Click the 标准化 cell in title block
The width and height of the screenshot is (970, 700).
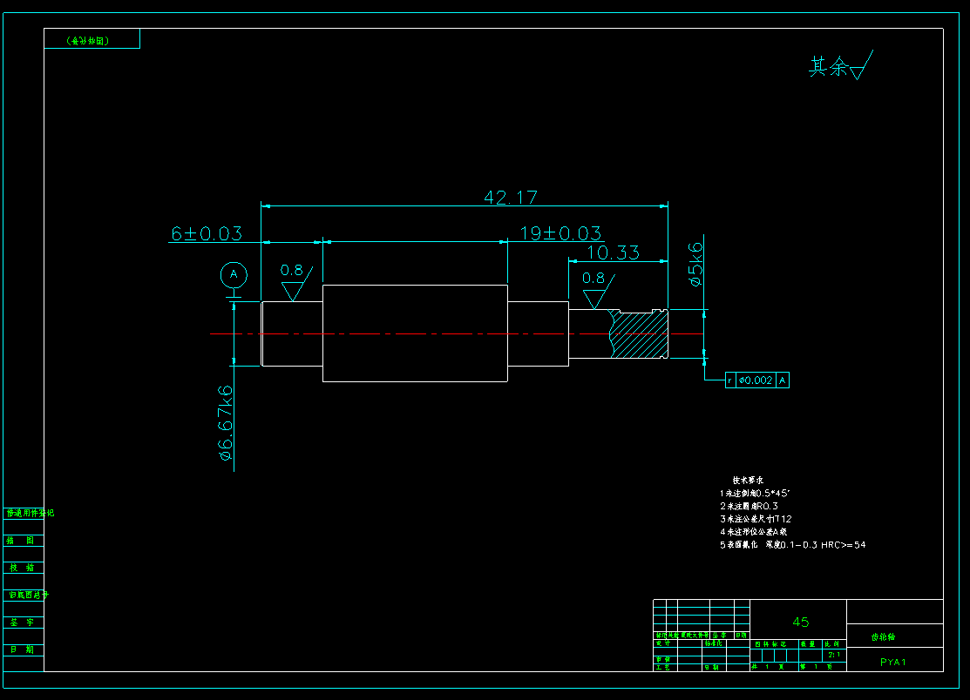[713, 643]
